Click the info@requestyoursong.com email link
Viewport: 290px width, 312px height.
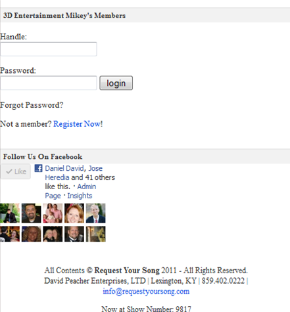tap(146, 292)
